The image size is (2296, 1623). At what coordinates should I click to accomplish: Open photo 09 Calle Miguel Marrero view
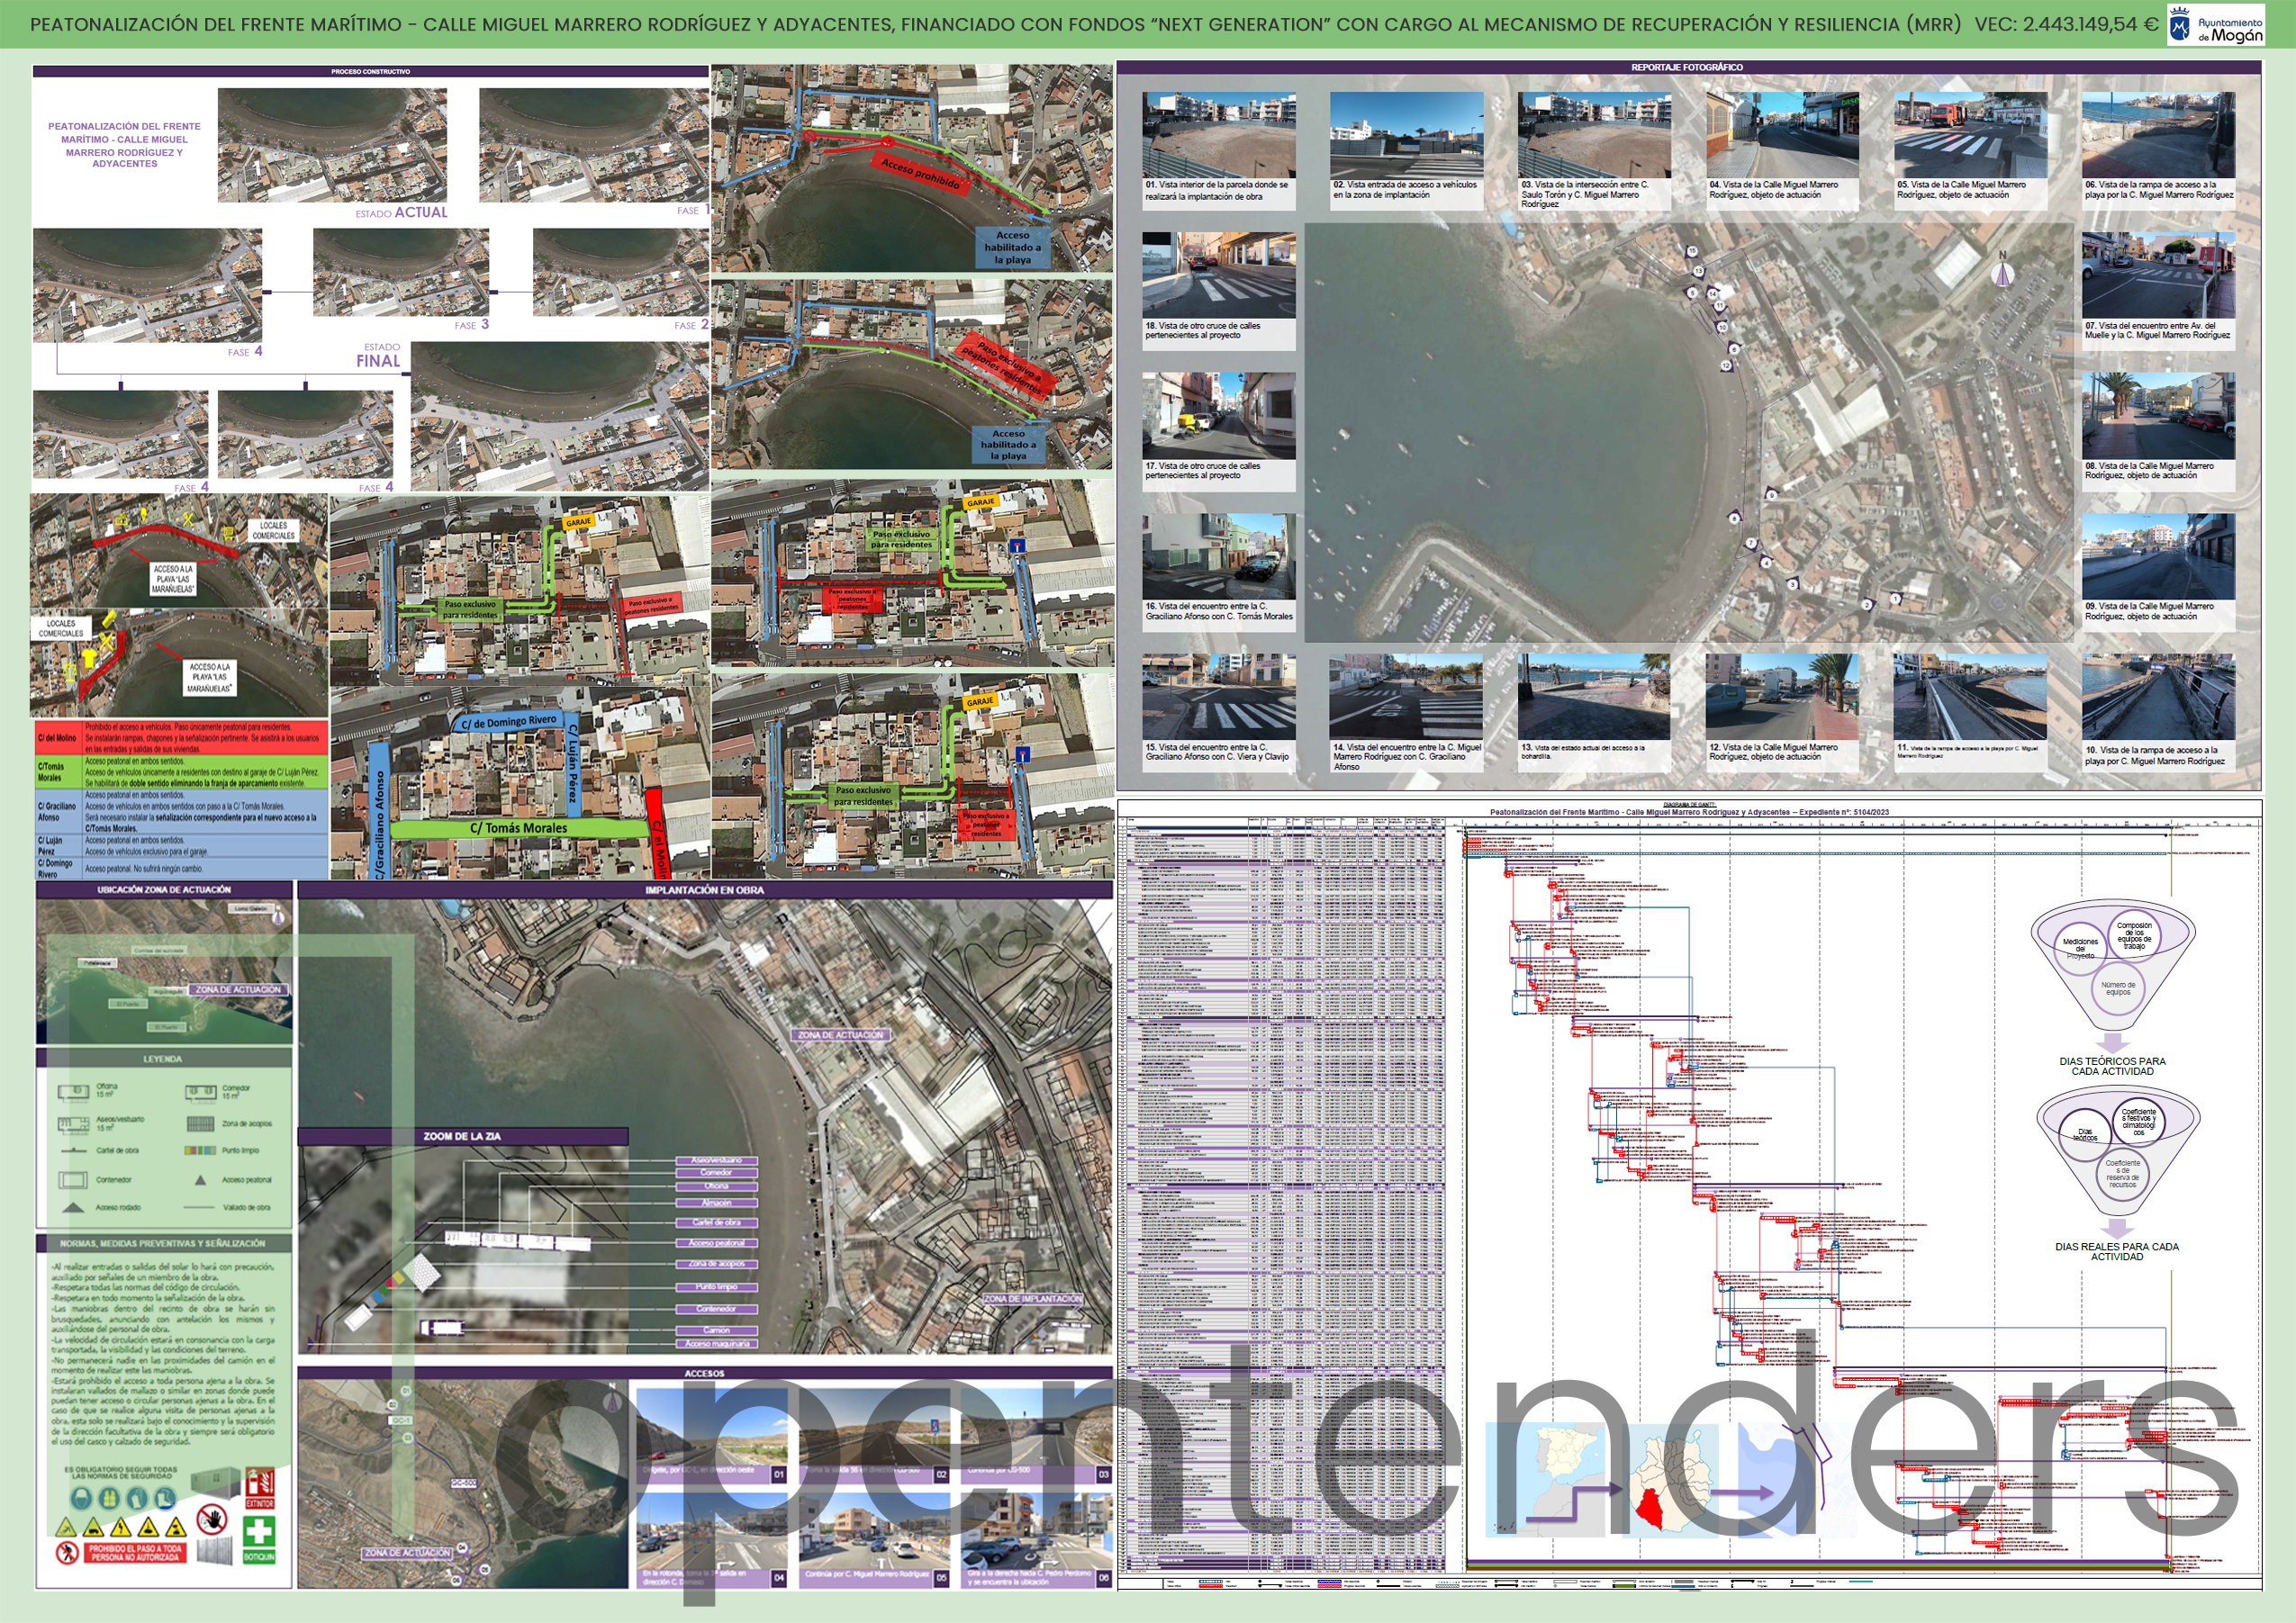point(2158,557)
